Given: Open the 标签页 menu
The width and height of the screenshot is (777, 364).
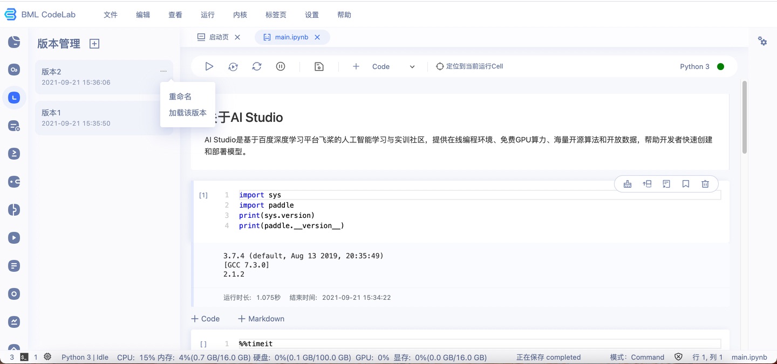Looking at the screenshot, I should point(276,15).
